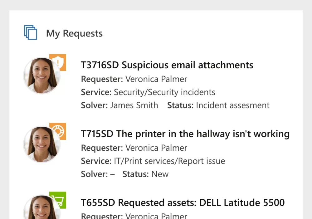
Task: Open the My Requests heading
Action: [x=74, y=33]
